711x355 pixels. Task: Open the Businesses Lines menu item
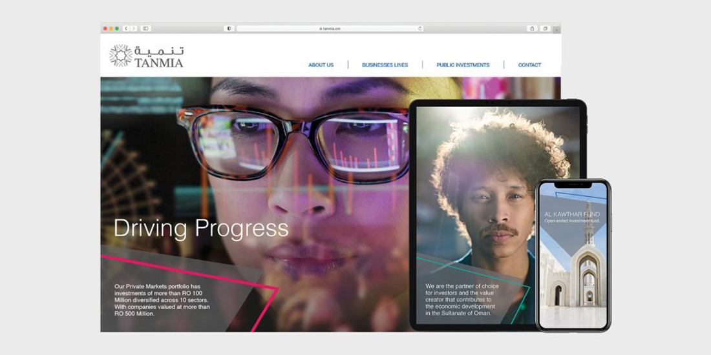(385, 65)
